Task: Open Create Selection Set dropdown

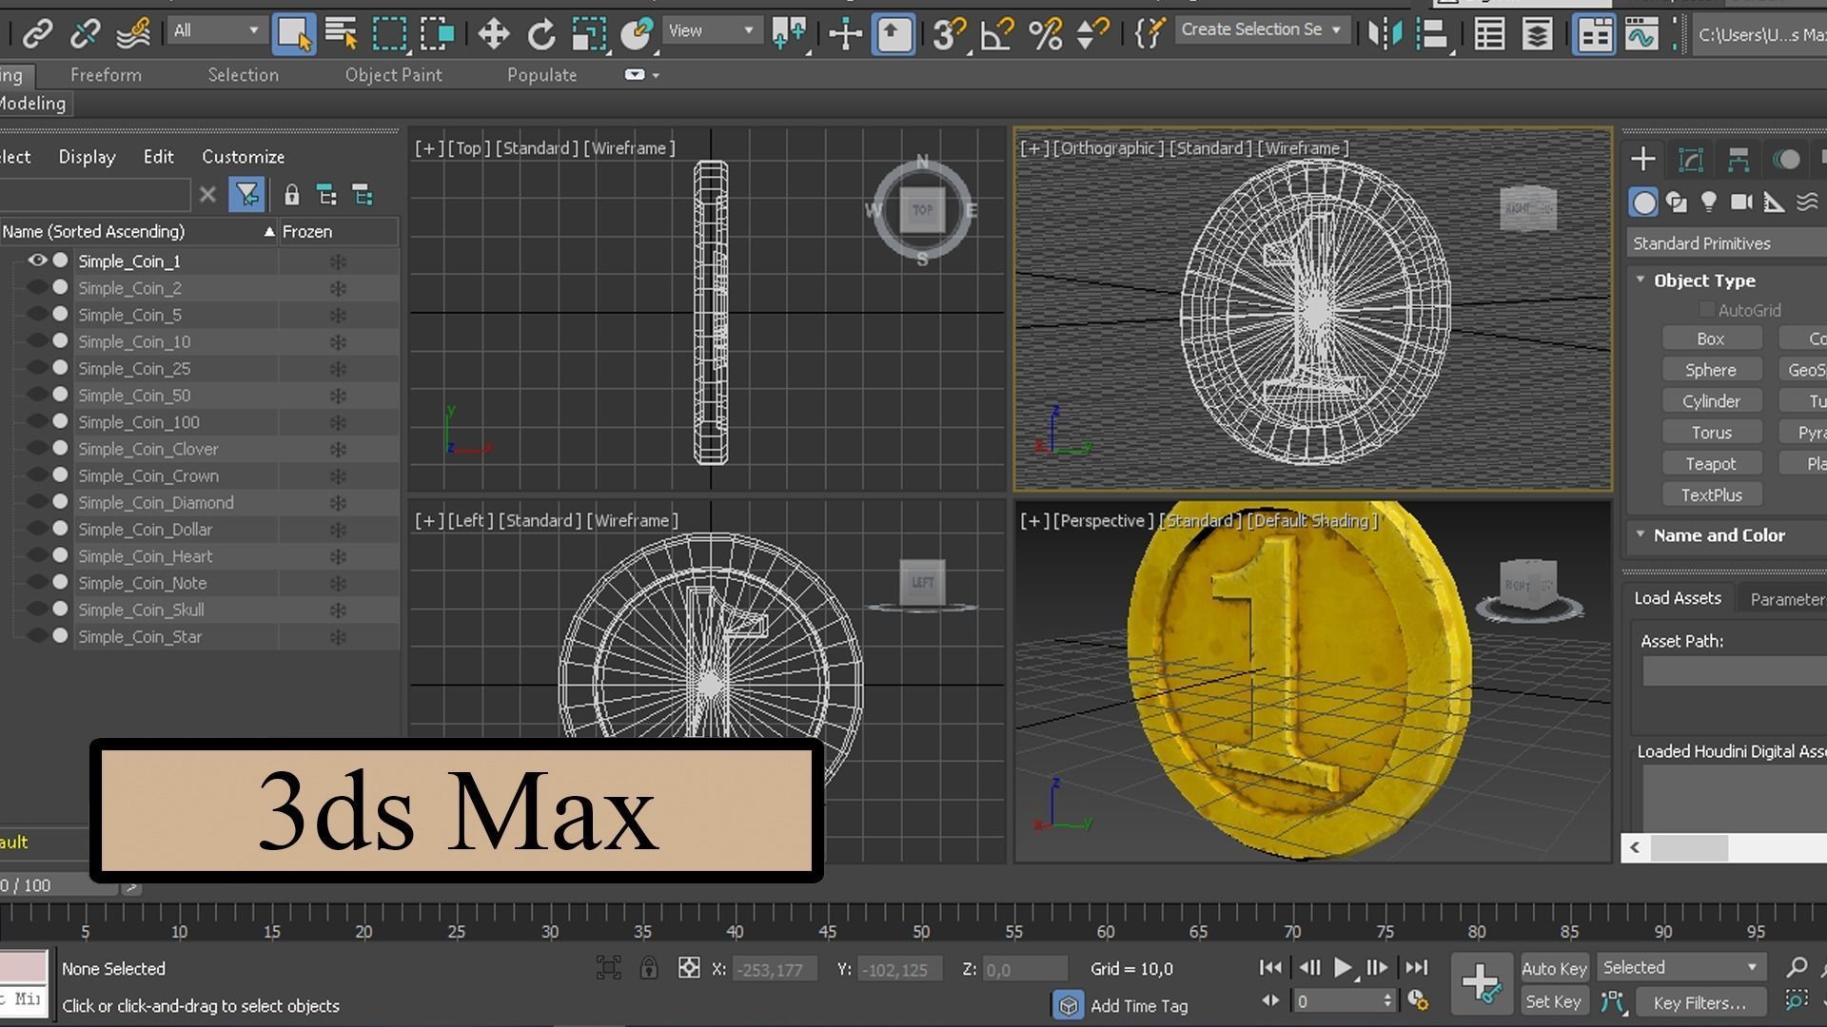Action: [x=1261, y=30]
